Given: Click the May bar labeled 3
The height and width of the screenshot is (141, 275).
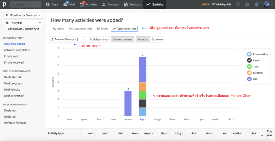Looking at the screenshot, I should [x=128, y=103].
